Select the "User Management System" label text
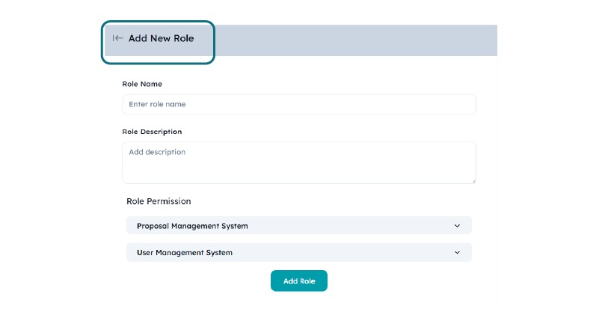 (x=185, y=253)
